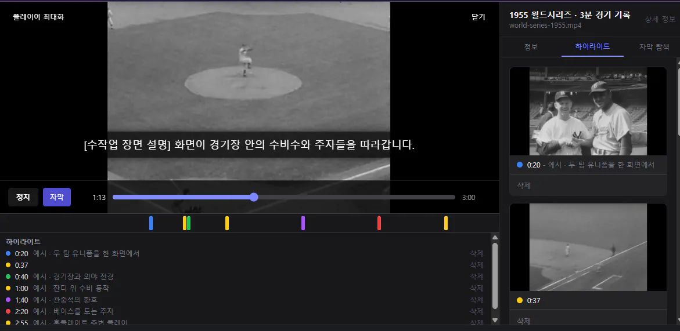Delete the 1:40 highlight in the list
Image resolution: width=680 pixels, height=331 pixels.
coord(477,300)
